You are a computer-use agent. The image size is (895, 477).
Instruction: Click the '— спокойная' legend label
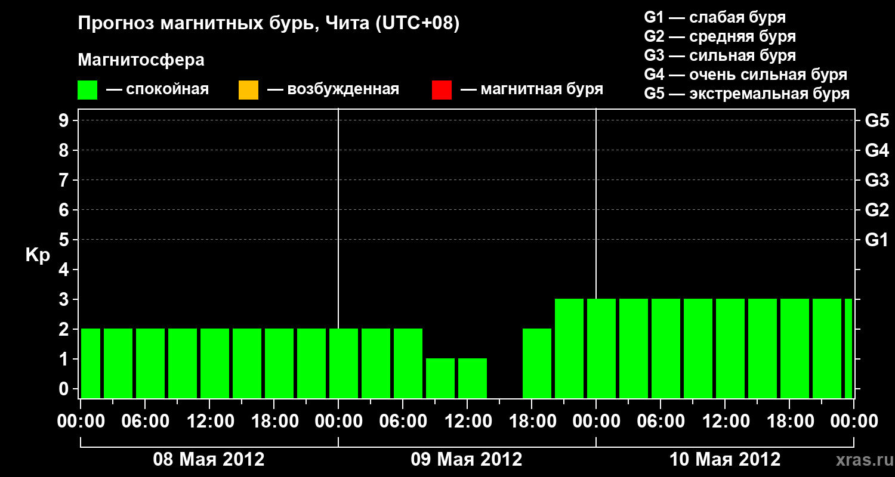[158, 89]
